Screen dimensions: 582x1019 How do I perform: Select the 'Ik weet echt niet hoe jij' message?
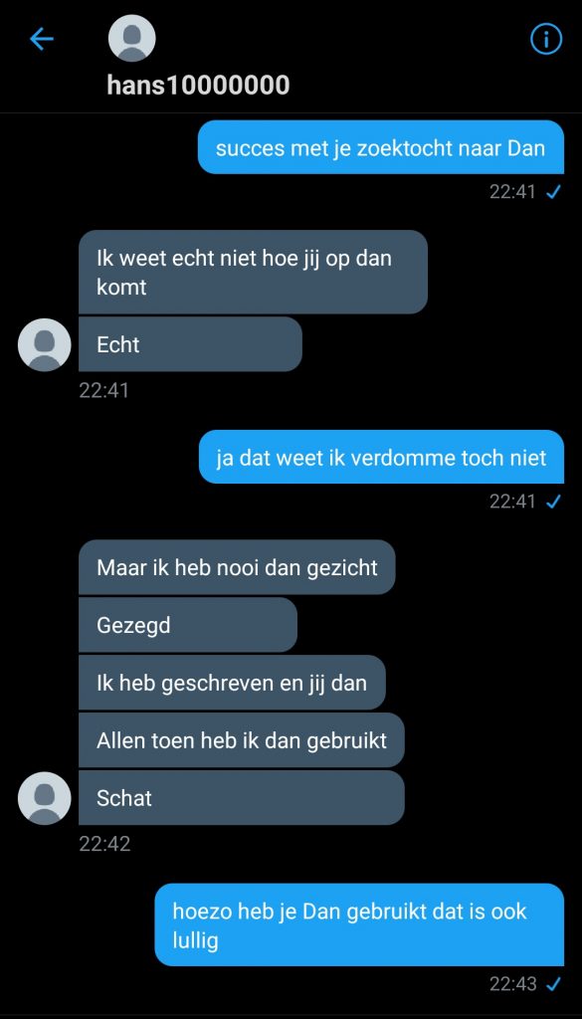click(x=254, y=272)
